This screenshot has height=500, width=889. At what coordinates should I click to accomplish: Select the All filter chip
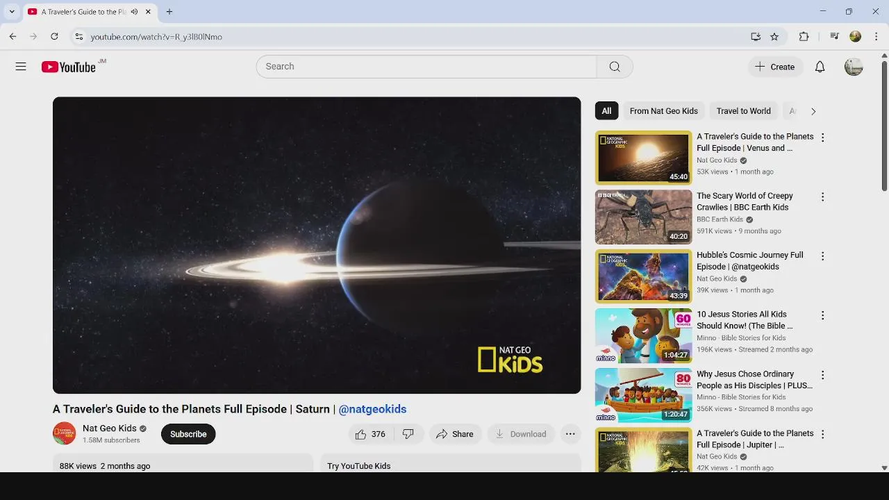click(x=606, y=111)
